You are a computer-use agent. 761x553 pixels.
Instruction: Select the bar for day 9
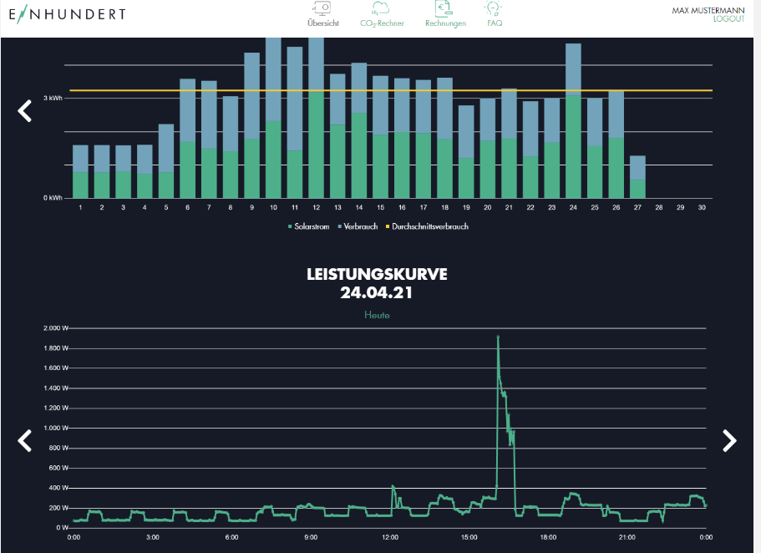click(252, 125)
